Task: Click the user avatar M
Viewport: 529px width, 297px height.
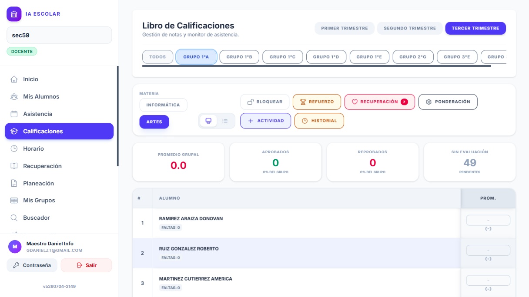Action: point(15,247)
